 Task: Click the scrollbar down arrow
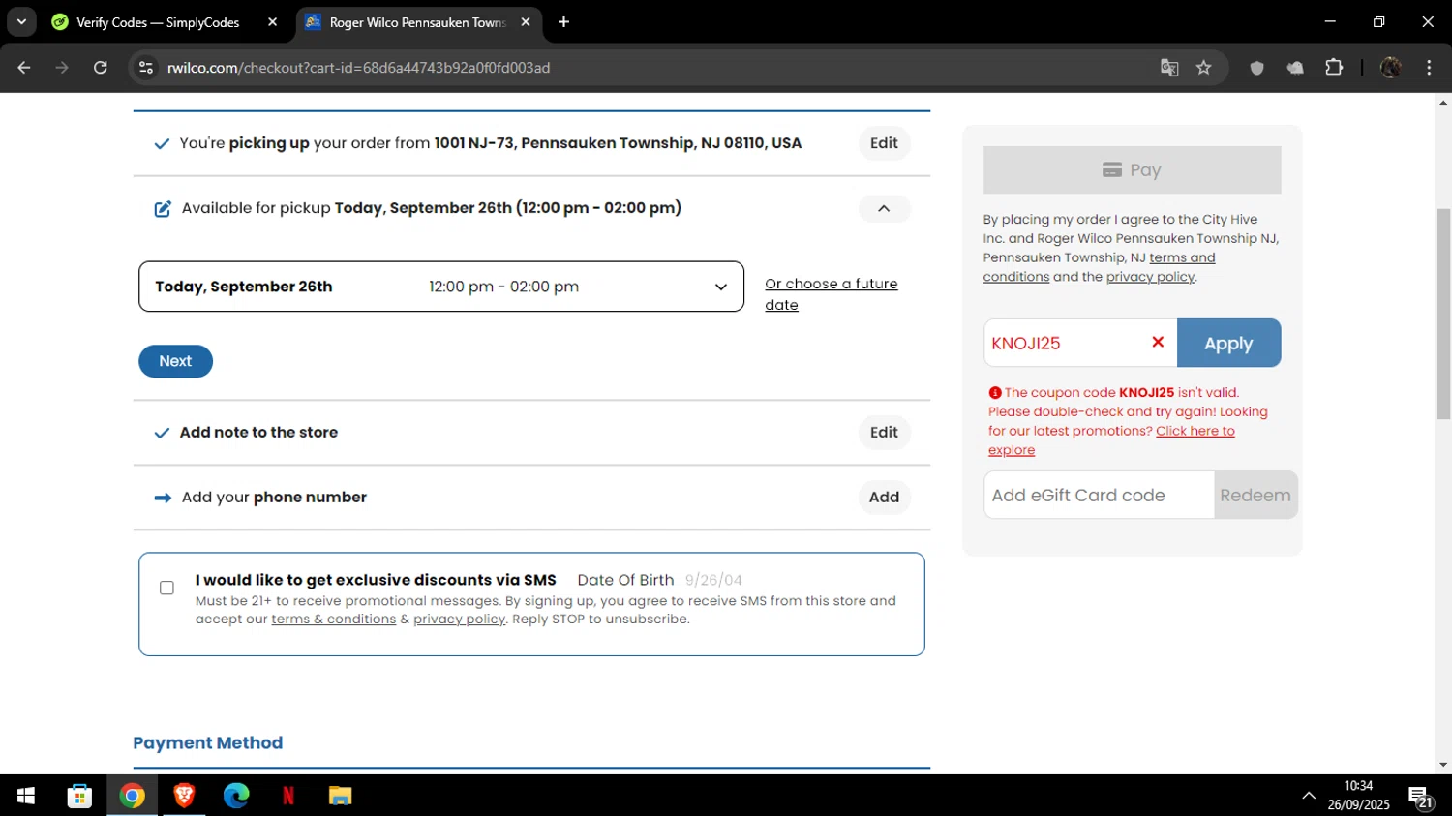pyautogui.click(x=1443, y=765)
